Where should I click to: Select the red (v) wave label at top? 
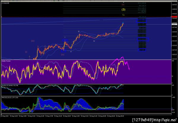coord(123,5)
